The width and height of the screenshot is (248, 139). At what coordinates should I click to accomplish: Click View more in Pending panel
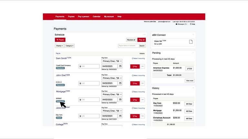pyautogui.click(x=190, y=81)
